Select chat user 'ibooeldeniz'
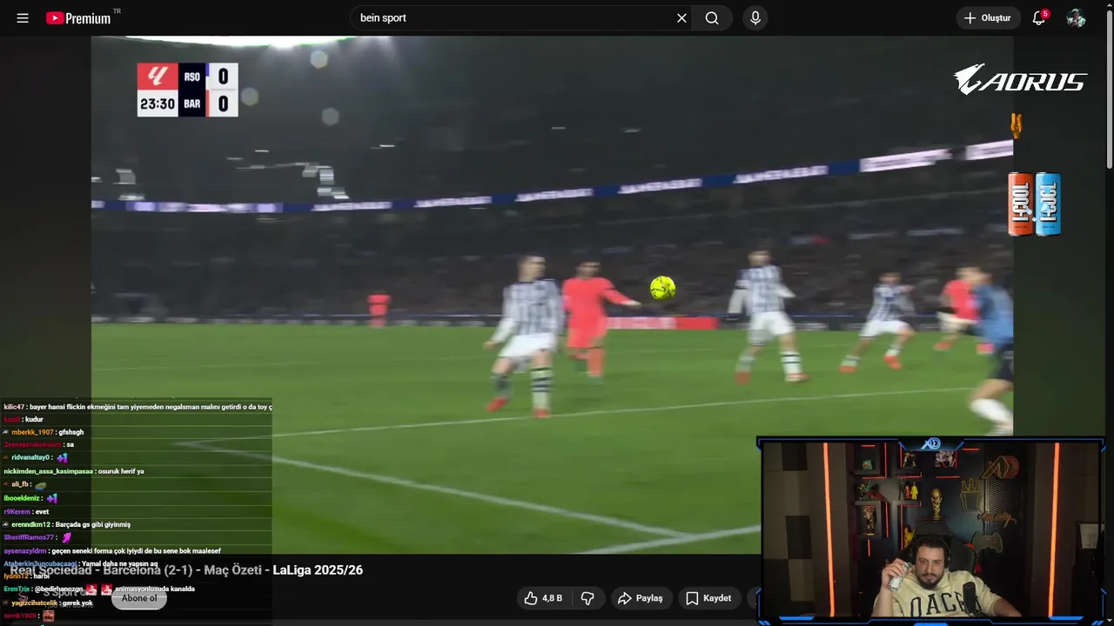The height and width of the screenshot is (626, 1114). 22,498
